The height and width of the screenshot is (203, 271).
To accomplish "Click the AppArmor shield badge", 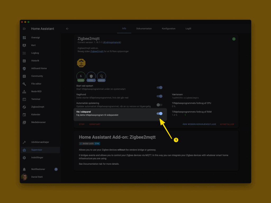I will 91,77.
